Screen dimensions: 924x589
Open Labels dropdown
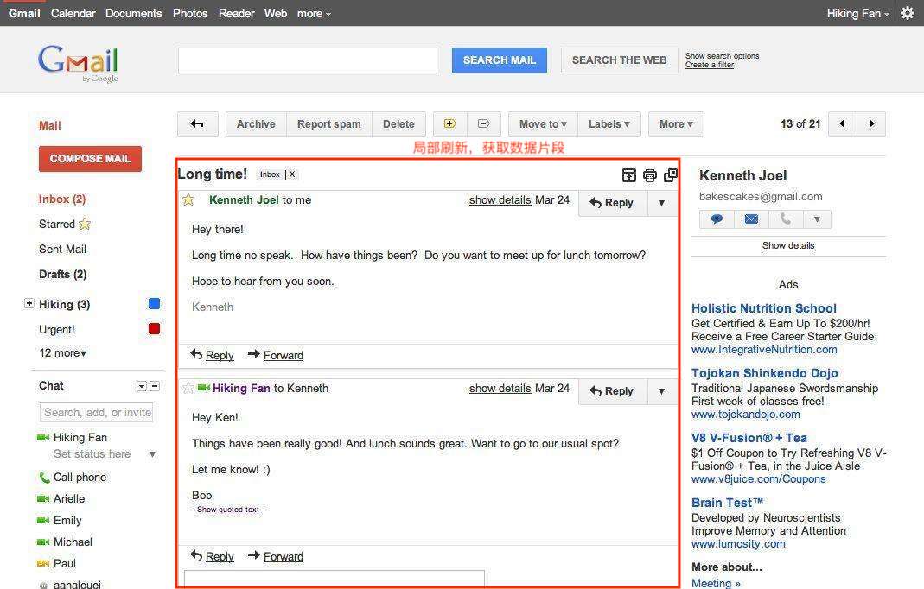609,124
